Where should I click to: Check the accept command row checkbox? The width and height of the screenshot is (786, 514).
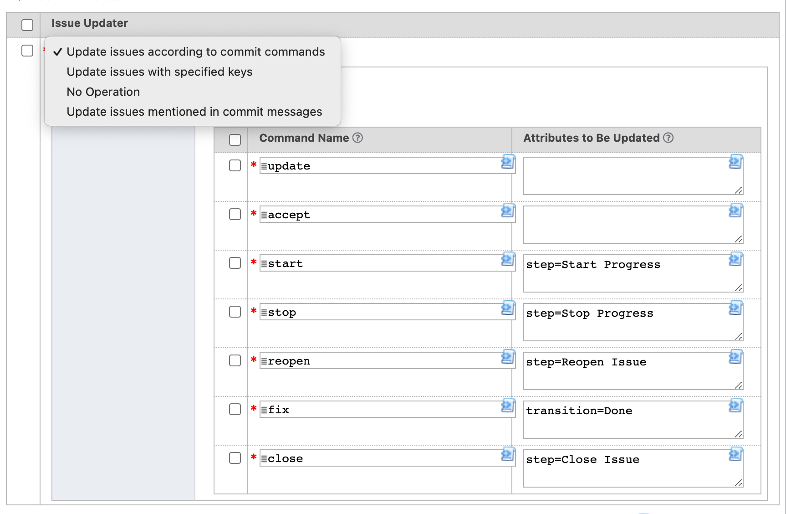click(x=235, y=214)
